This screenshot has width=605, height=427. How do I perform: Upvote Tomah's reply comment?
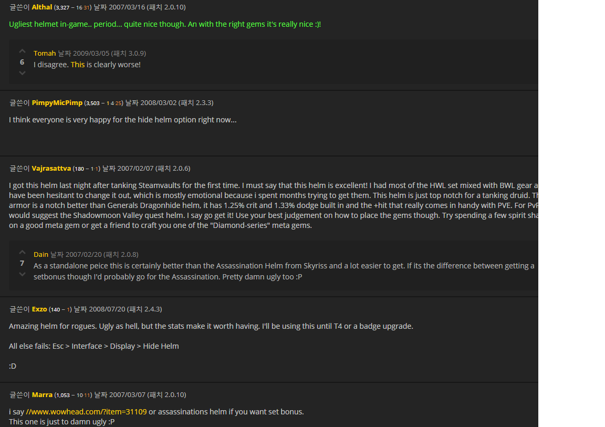point(22,51)
